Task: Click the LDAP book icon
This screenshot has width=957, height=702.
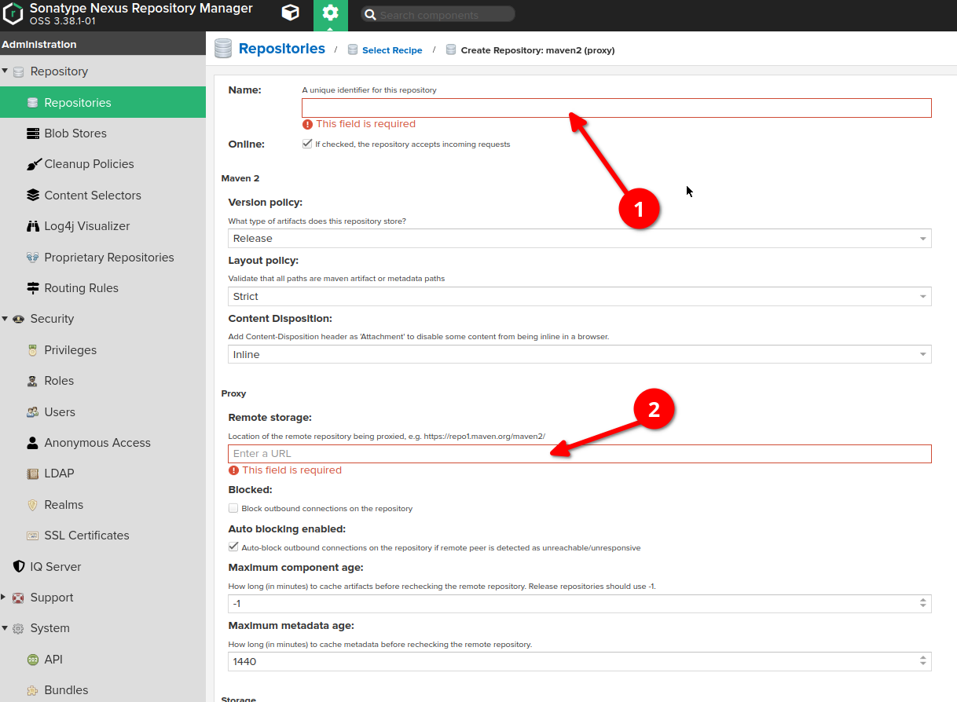Action: click(x=32, y=473)
